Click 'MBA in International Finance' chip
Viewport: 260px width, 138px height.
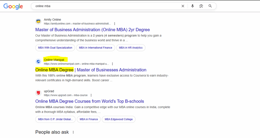pos(95,48)
